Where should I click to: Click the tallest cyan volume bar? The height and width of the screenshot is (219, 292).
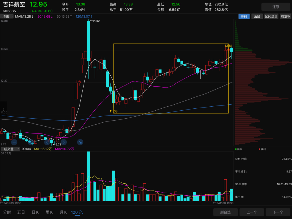89,176
